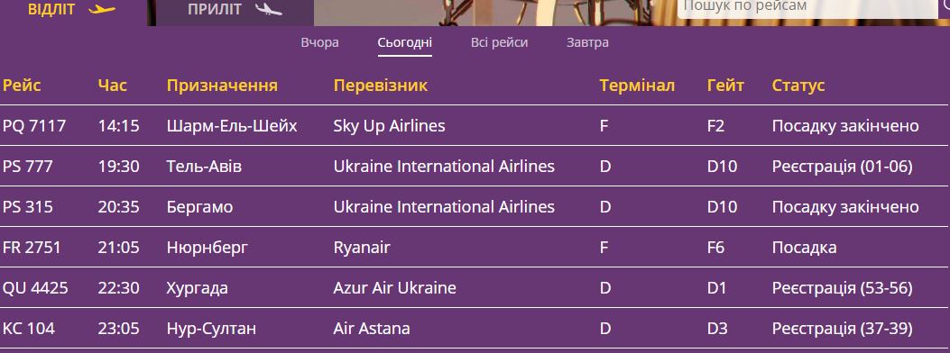950x353 pixels.
Task: Click Air Astana carrier name
Action: [372, 329]
